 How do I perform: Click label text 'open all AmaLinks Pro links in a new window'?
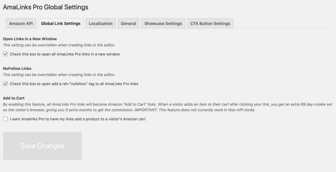[81, 54]
